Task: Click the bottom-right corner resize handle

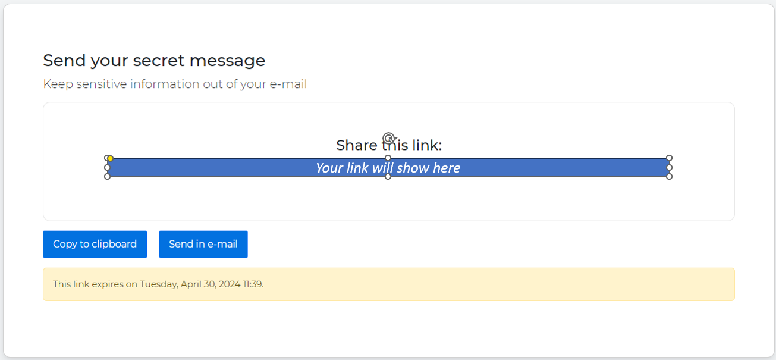Action: 669,176
